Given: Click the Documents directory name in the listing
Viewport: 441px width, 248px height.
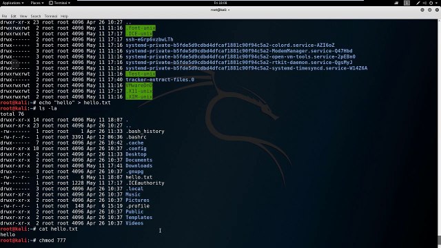Looking at the screenshot, I should (x=139, y=160).
